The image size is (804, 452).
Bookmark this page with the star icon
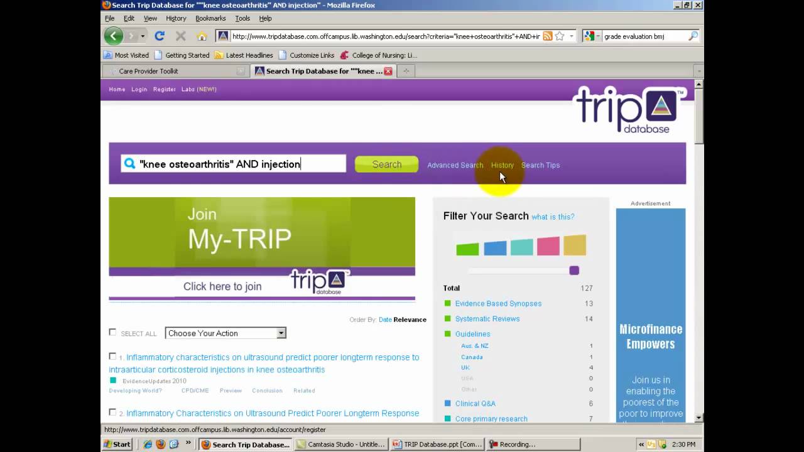560,36
